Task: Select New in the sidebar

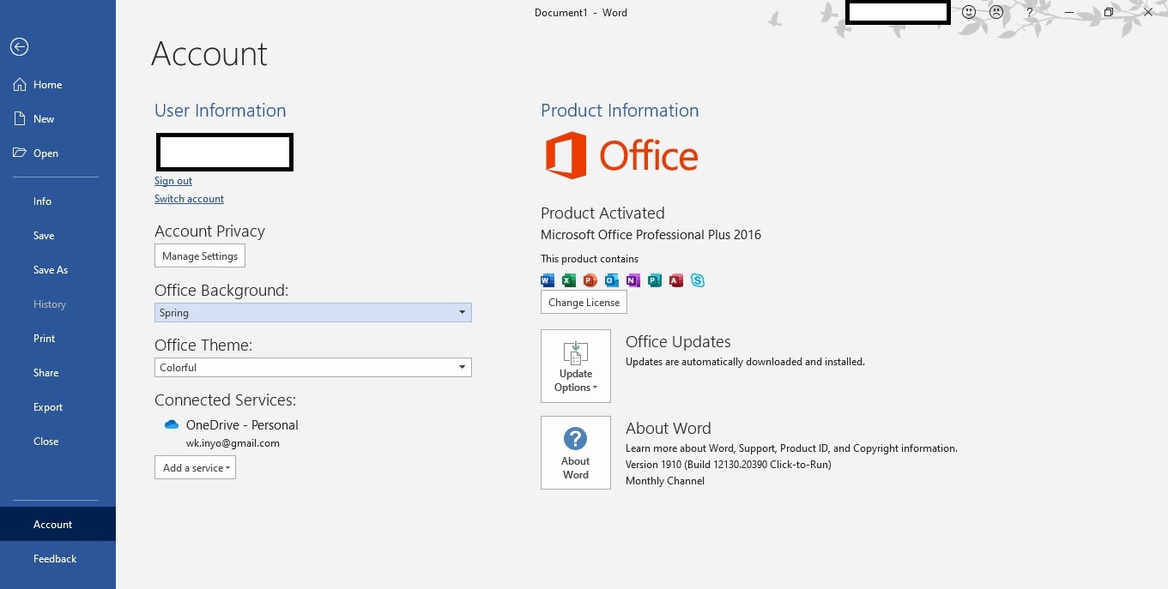Action: (x=57, y=119)
